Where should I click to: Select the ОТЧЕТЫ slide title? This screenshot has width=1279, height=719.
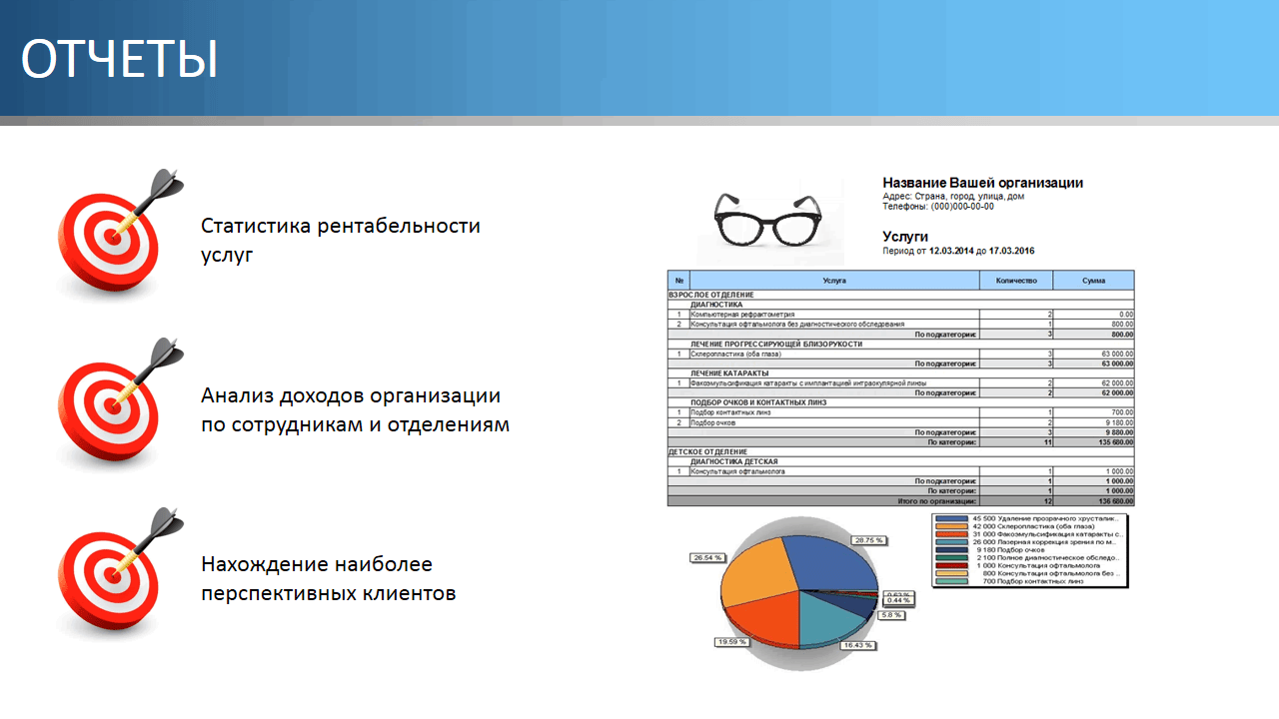(119, 59)
